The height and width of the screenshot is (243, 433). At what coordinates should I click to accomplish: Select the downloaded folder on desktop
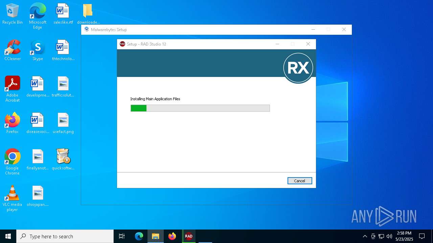[88, 14]
